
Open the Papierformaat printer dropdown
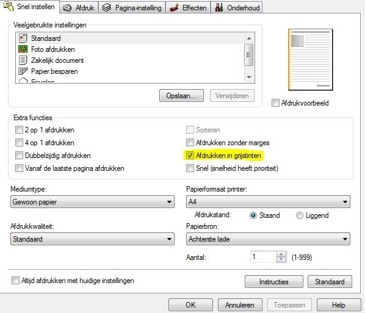click(268, 202)
